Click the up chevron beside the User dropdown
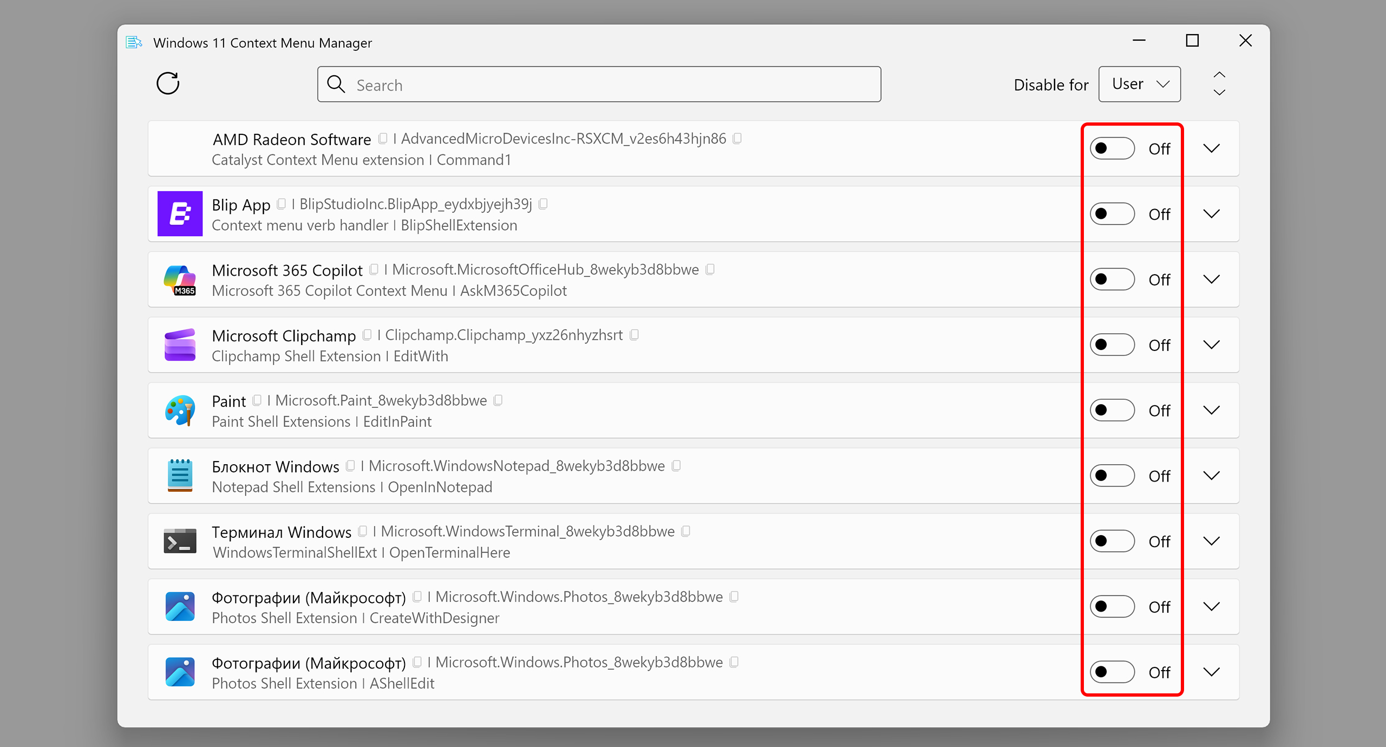1386x747 pixels. click(x=1219, y=75)
